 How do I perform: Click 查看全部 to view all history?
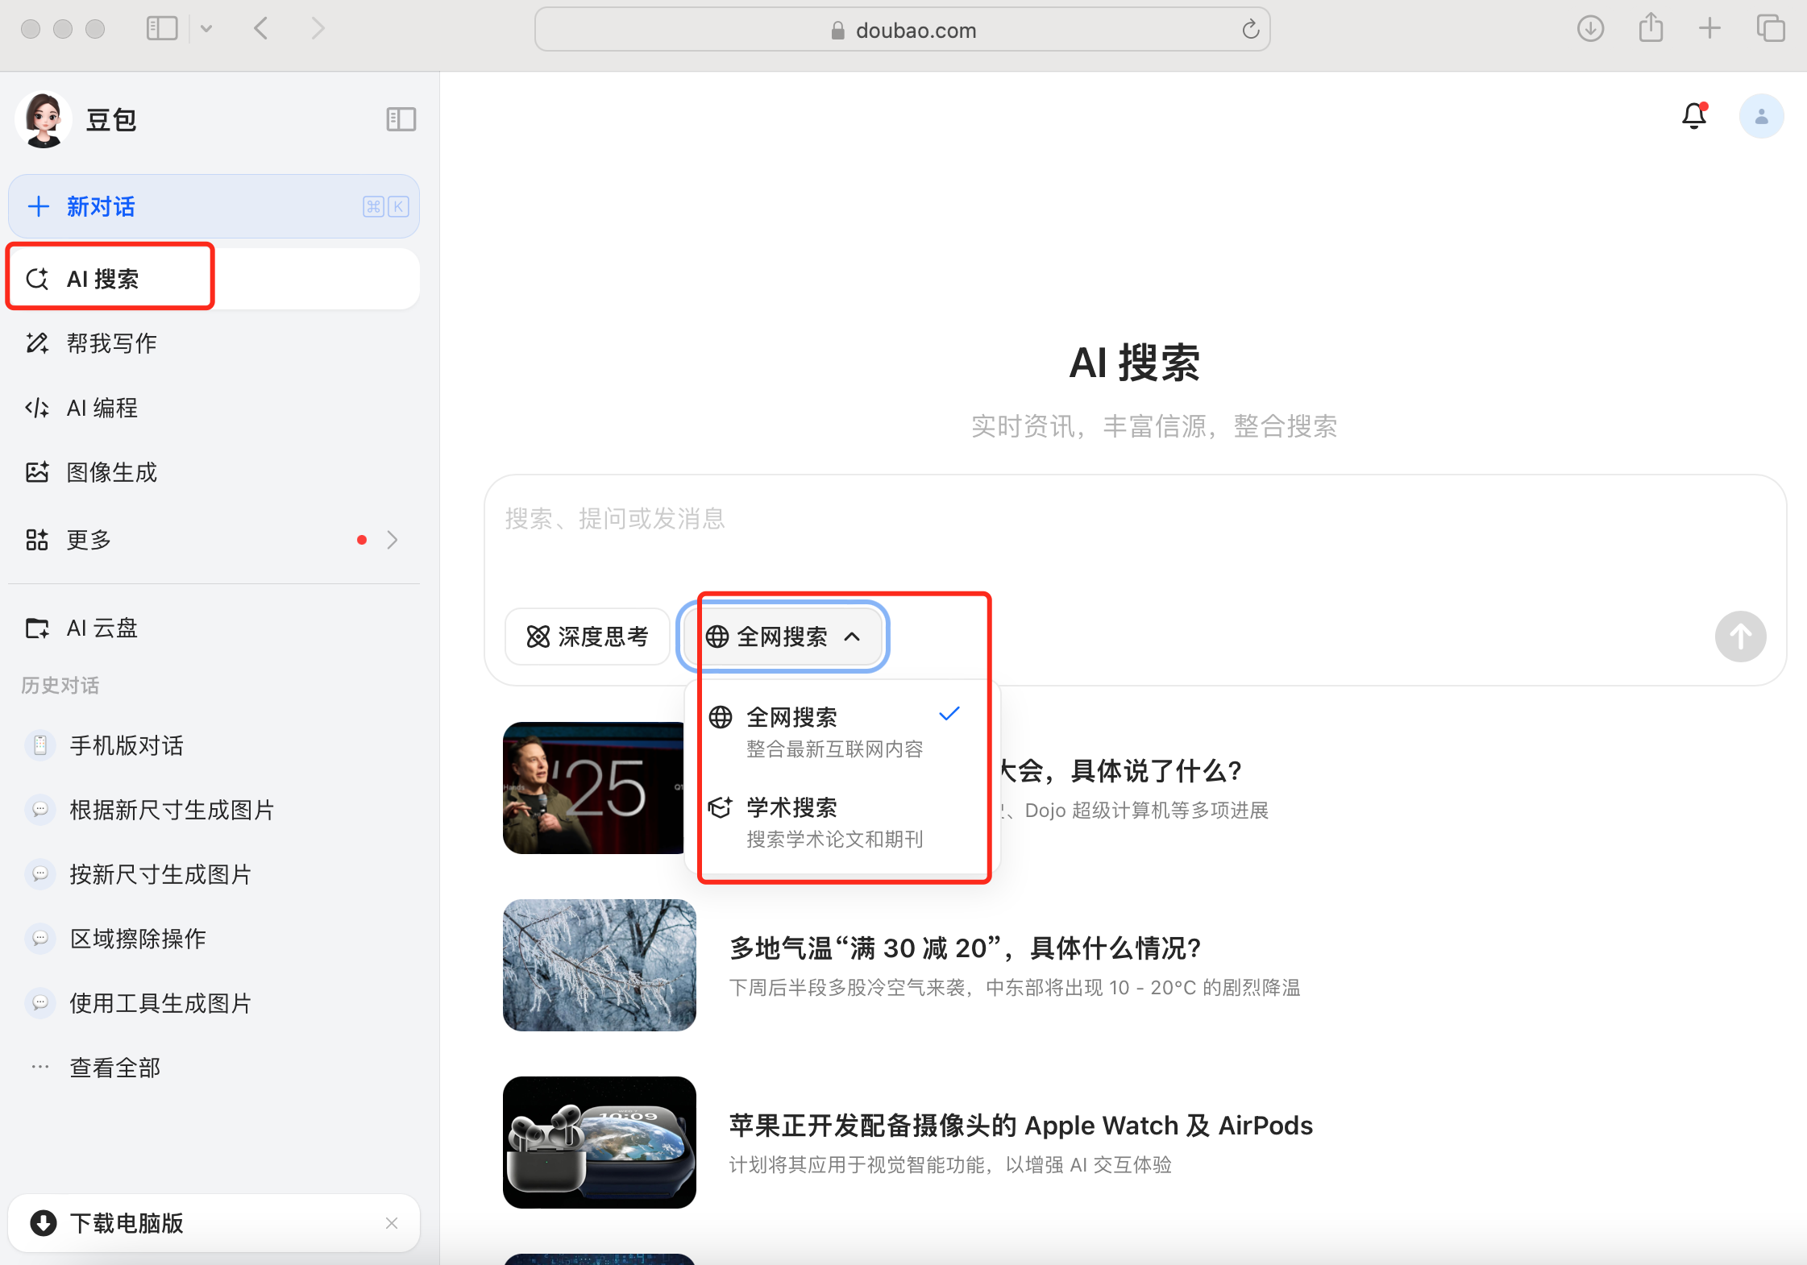tap(214, 1068)
